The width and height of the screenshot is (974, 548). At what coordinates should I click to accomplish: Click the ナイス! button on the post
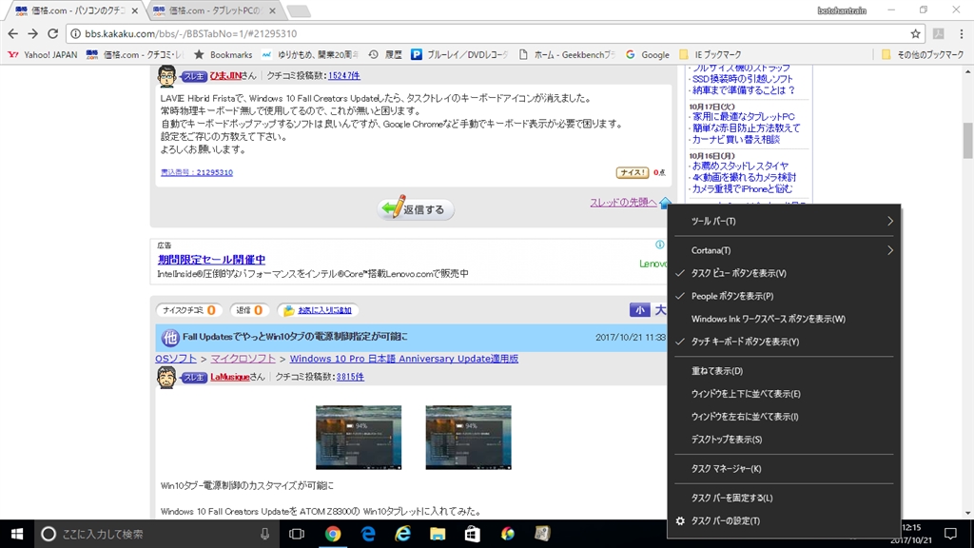tap(632, 172)
